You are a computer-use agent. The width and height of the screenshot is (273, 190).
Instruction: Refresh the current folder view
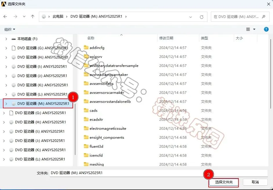pyautogui.click(x=202, y=17)
